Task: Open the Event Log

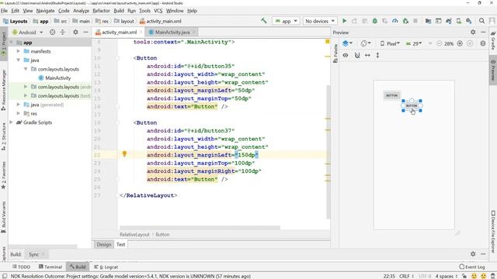Action: [x=472, y=267]
